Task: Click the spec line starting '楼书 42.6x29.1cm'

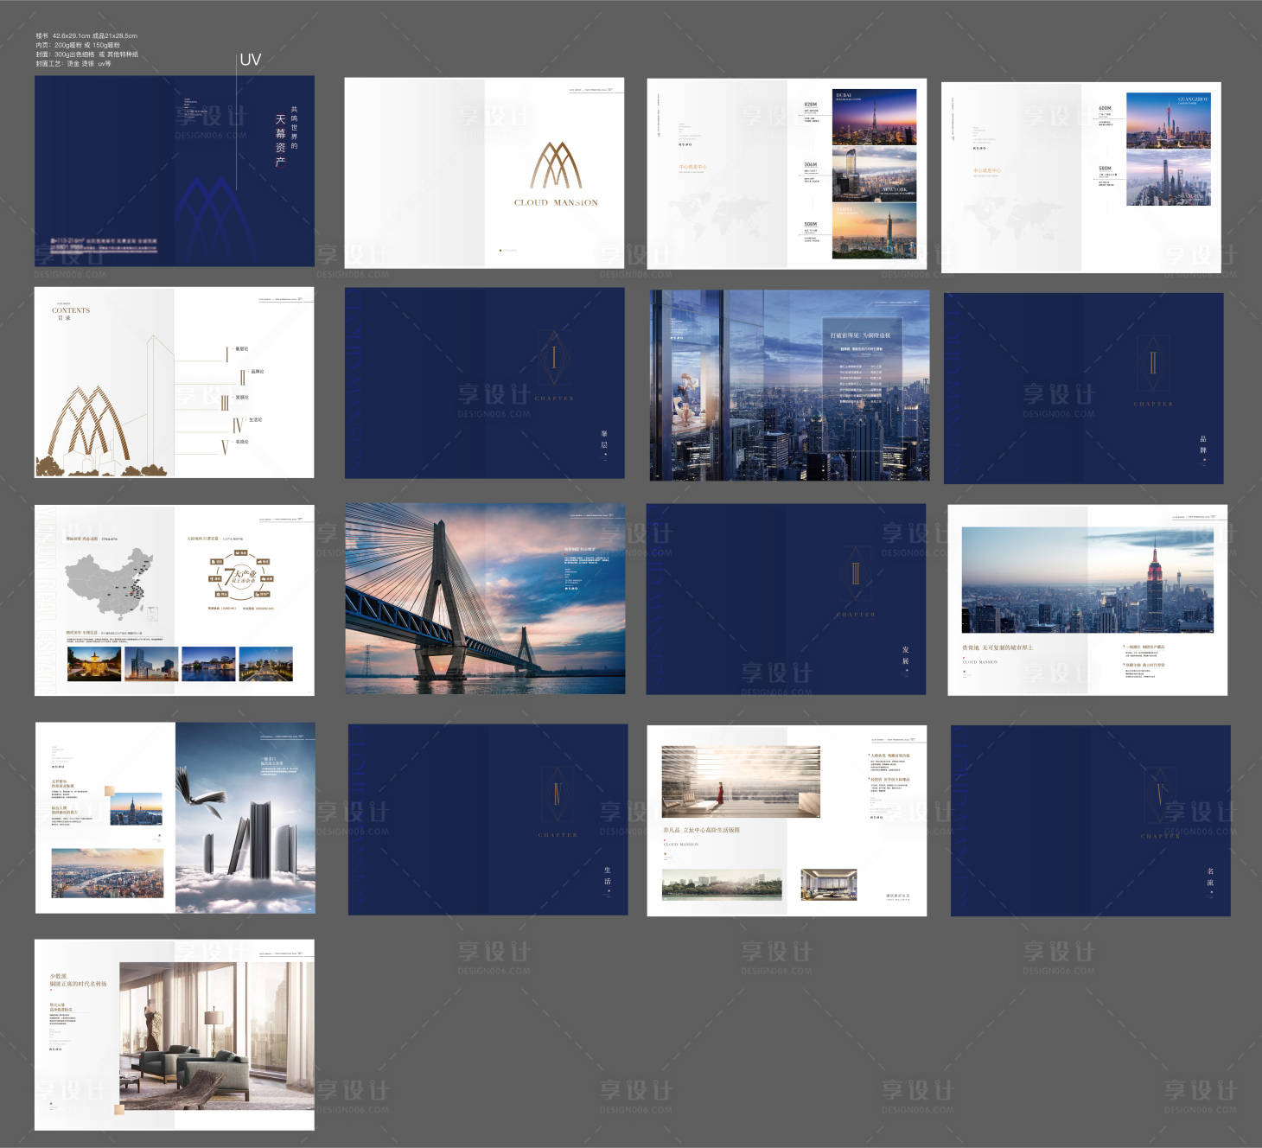Action: pyautogui.click(x=86, y=36)
